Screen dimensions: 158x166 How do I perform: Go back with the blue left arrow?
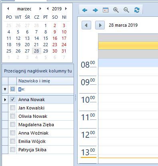(x=85, y=10)
